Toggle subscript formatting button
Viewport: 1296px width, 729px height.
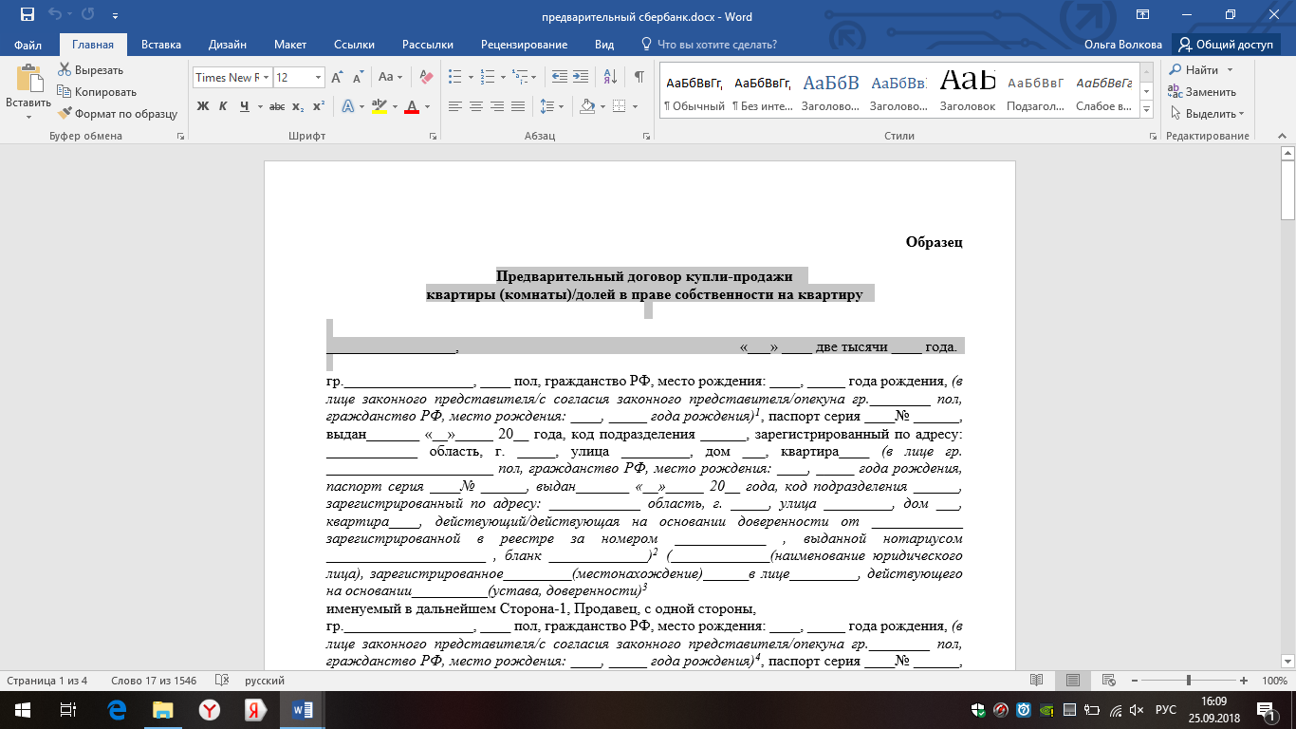[x=298, y=106]
